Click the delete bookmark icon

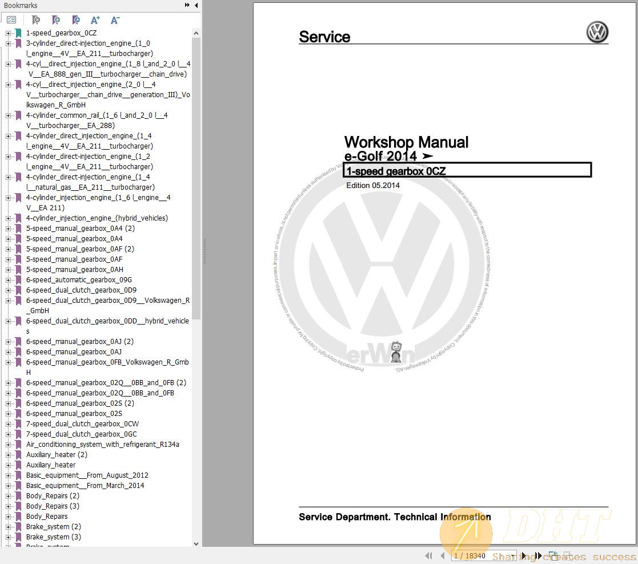(x=36, y=20)
